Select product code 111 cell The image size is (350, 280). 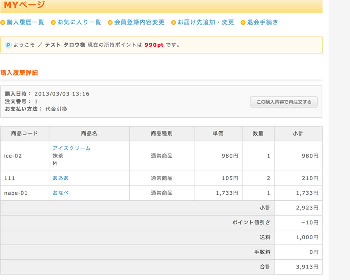tap(25, 178)
